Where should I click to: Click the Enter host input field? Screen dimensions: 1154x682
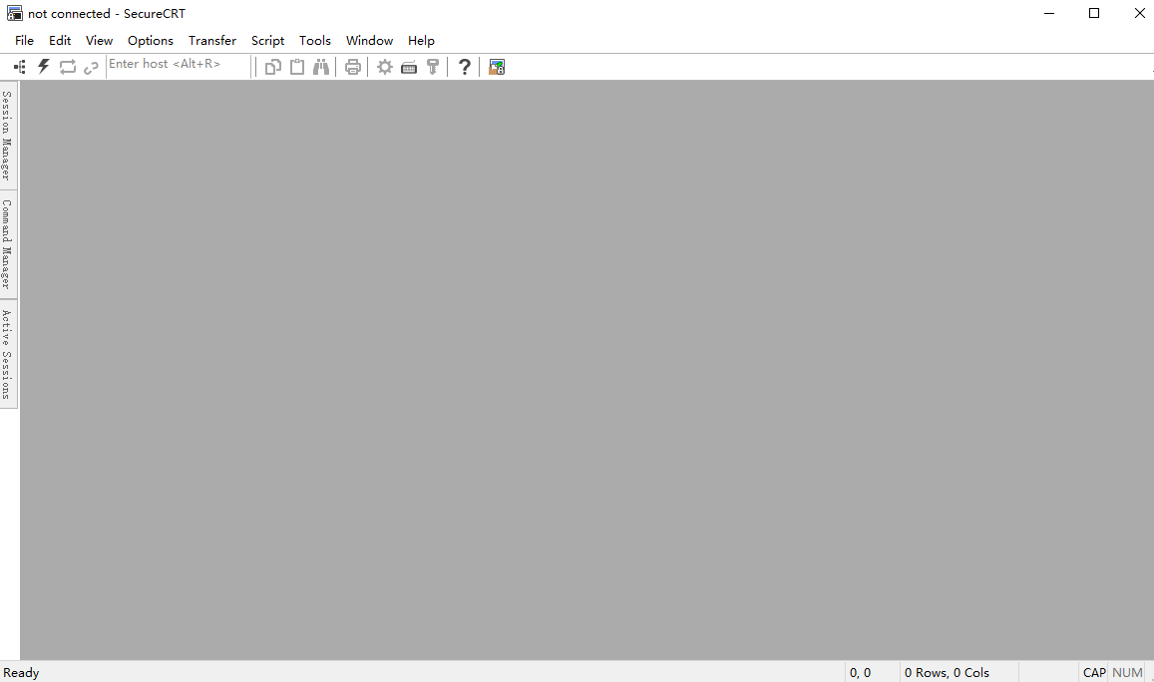click(179, 65)
